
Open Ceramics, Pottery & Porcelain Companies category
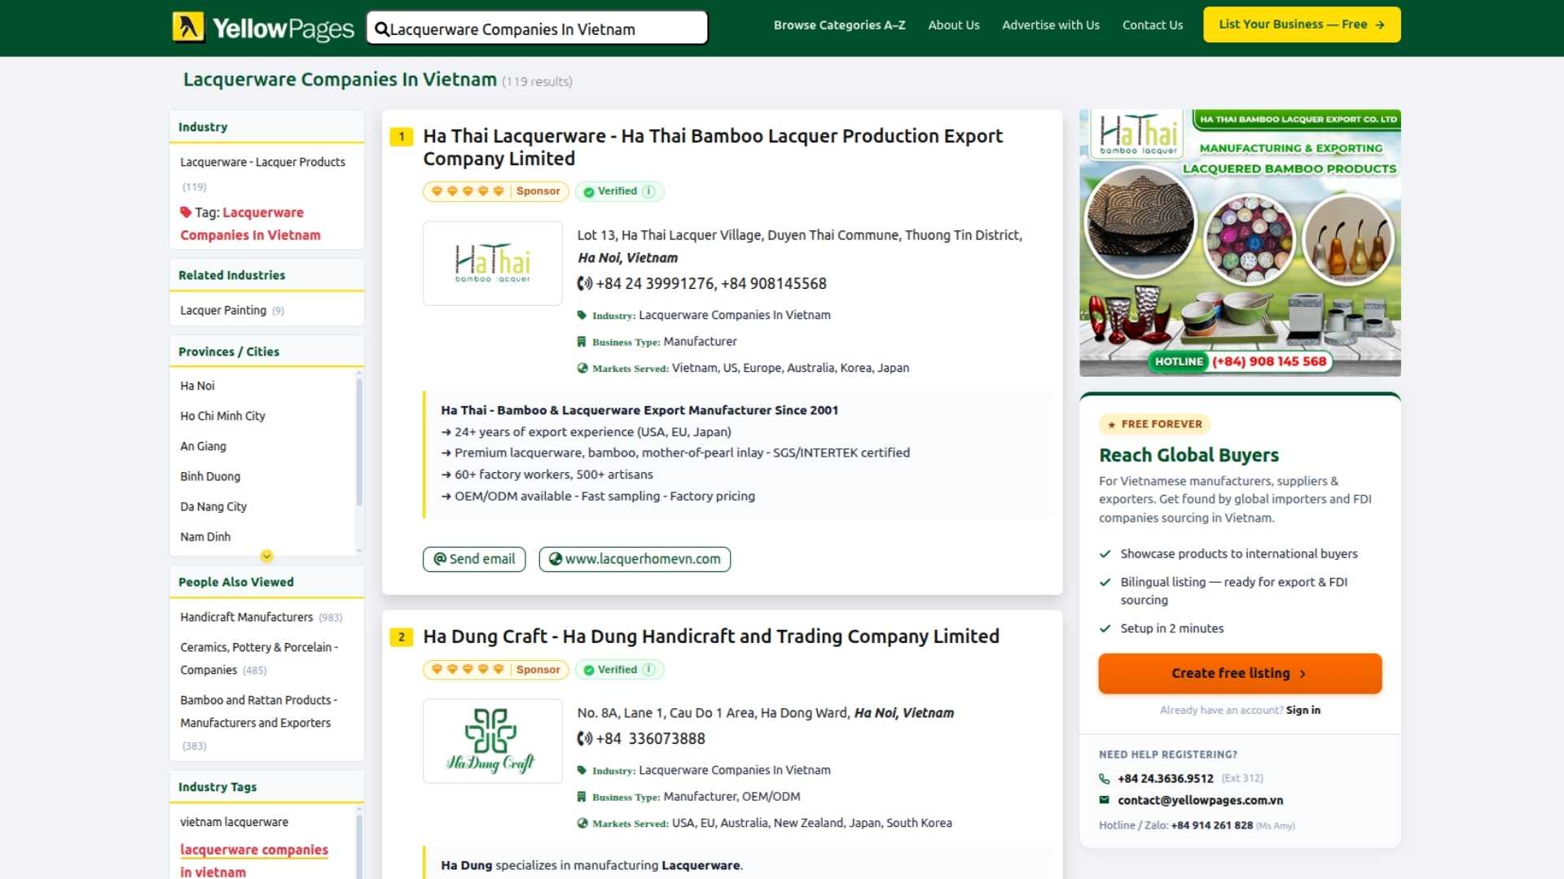[x=259, y=658]
